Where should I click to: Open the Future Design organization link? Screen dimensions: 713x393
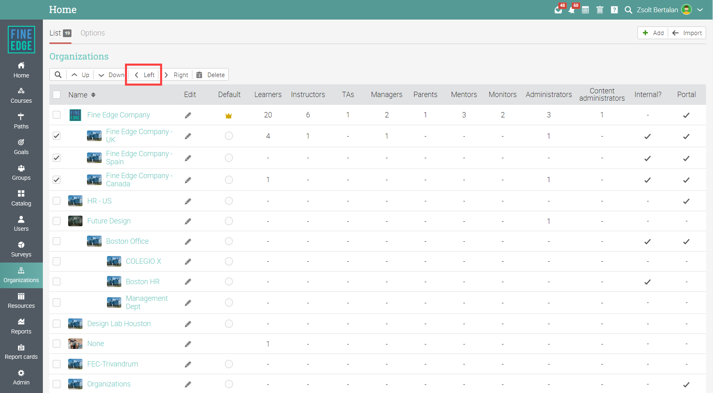(109, 221)
